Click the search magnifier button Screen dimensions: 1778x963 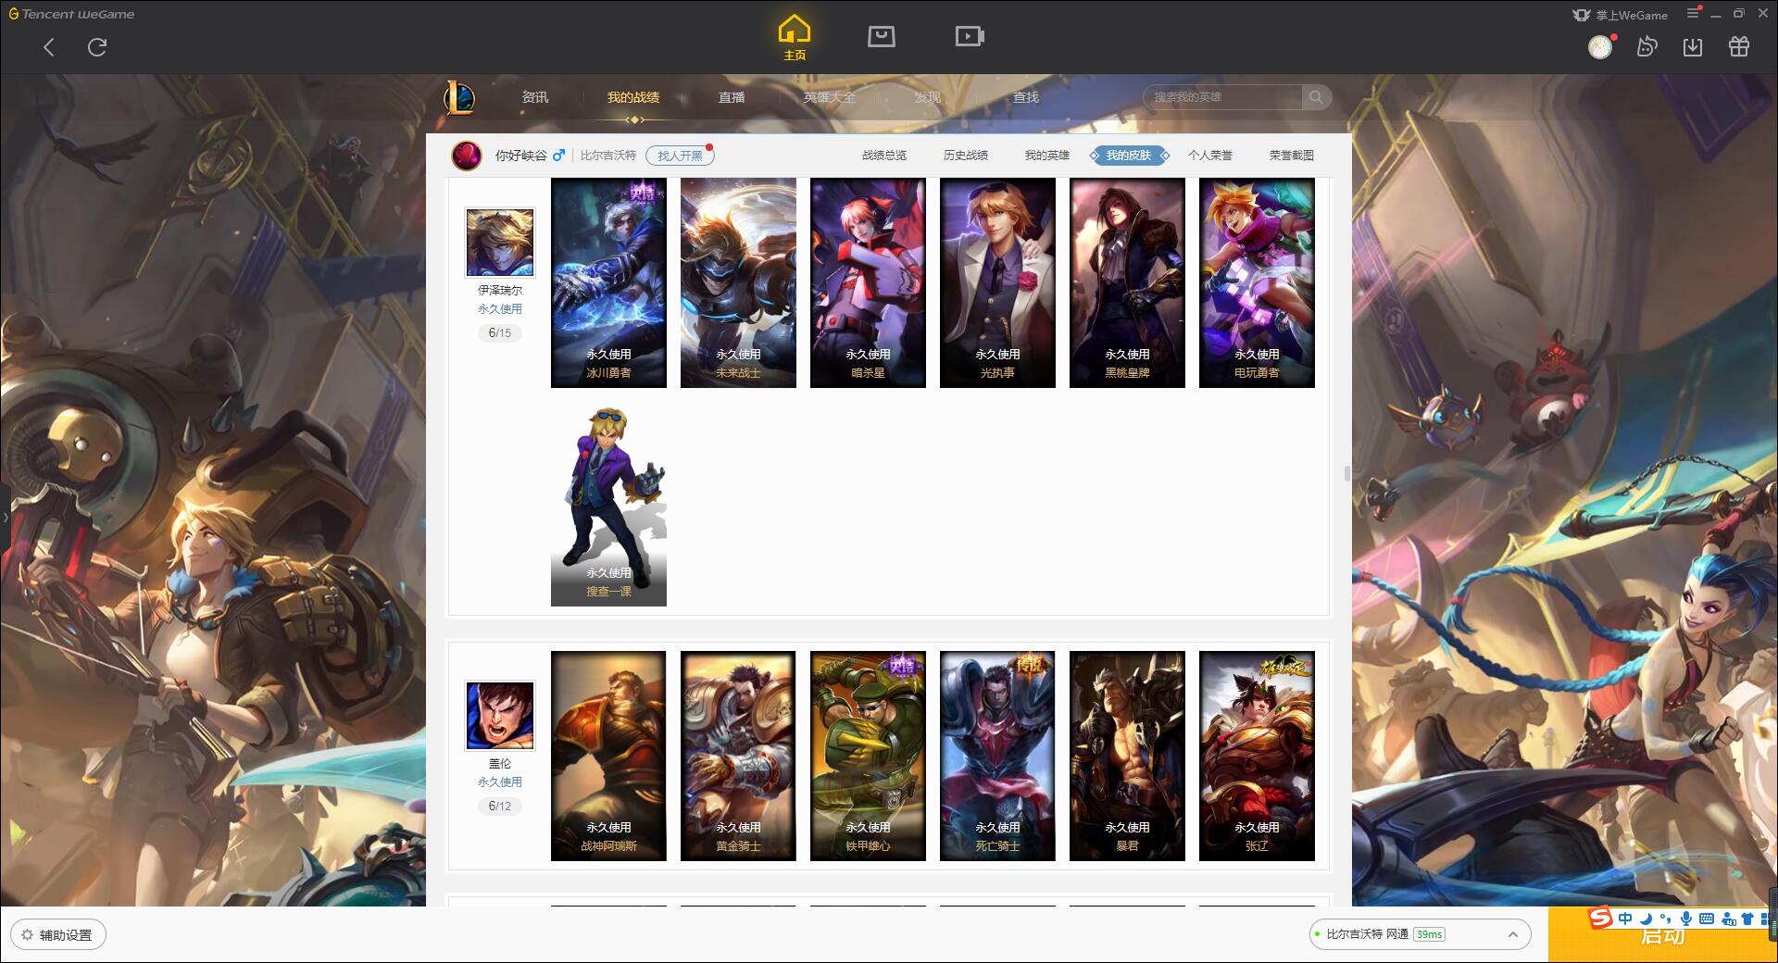point(1315,97)
